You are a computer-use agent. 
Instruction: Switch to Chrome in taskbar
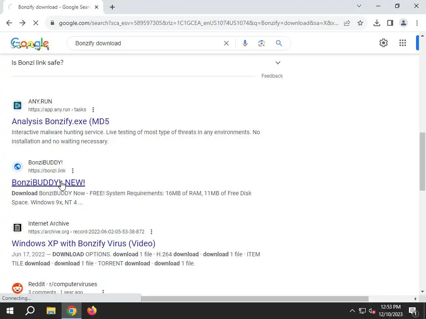[72, 311]
